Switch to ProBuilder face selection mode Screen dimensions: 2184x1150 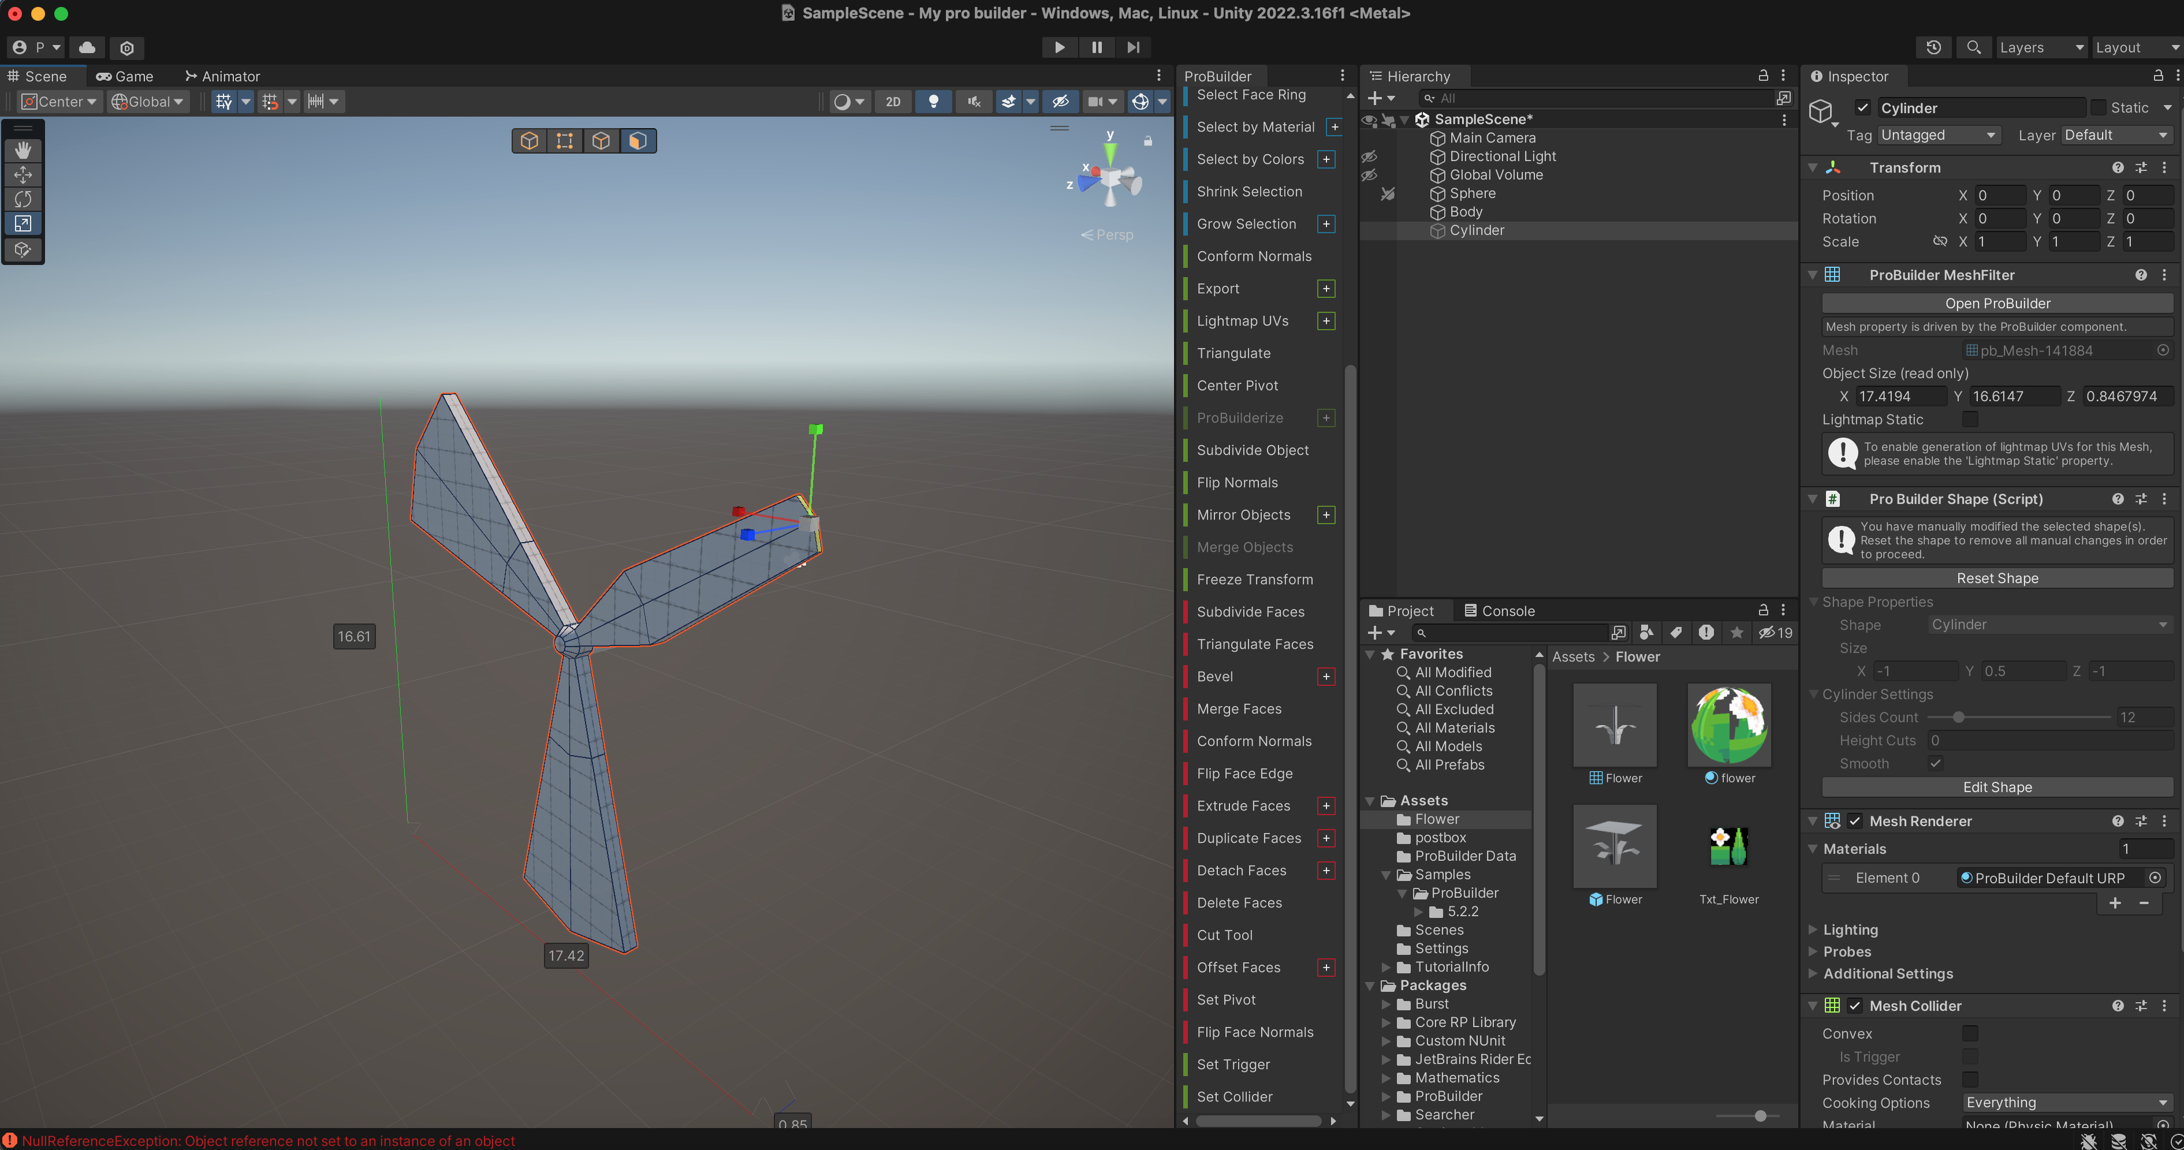(x=638, y=141)
